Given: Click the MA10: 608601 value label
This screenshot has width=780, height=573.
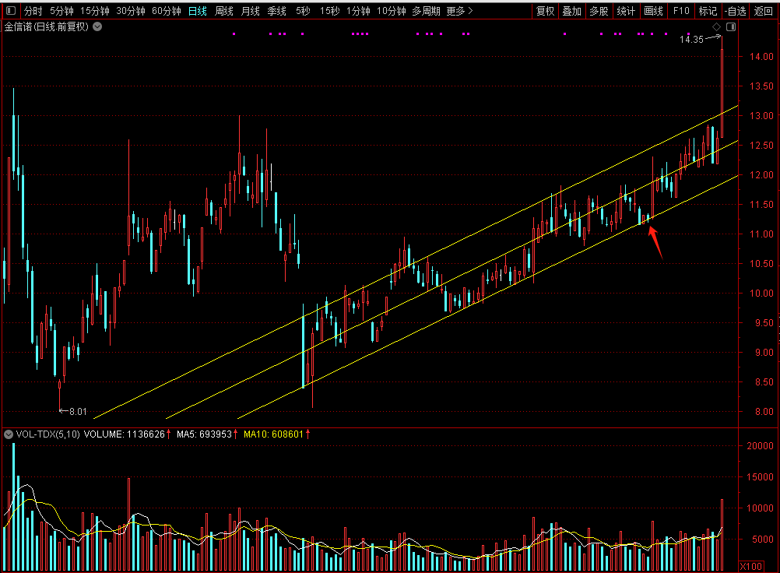Looking at the screenshot, I should coord(273,434).
